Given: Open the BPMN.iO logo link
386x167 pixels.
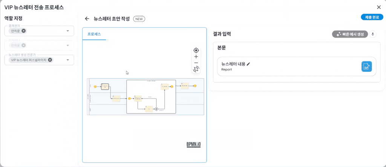Looking at the screenshot, I should (x=193, y=145).
